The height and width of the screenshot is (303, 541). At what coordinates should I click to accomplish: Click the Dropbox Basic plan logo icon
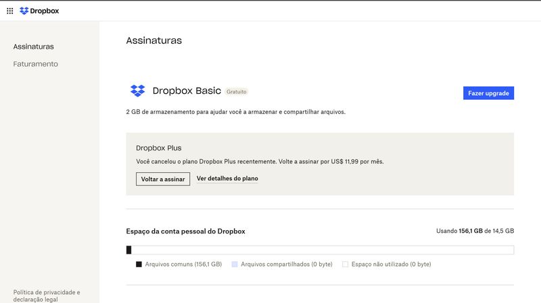[137, 91]
